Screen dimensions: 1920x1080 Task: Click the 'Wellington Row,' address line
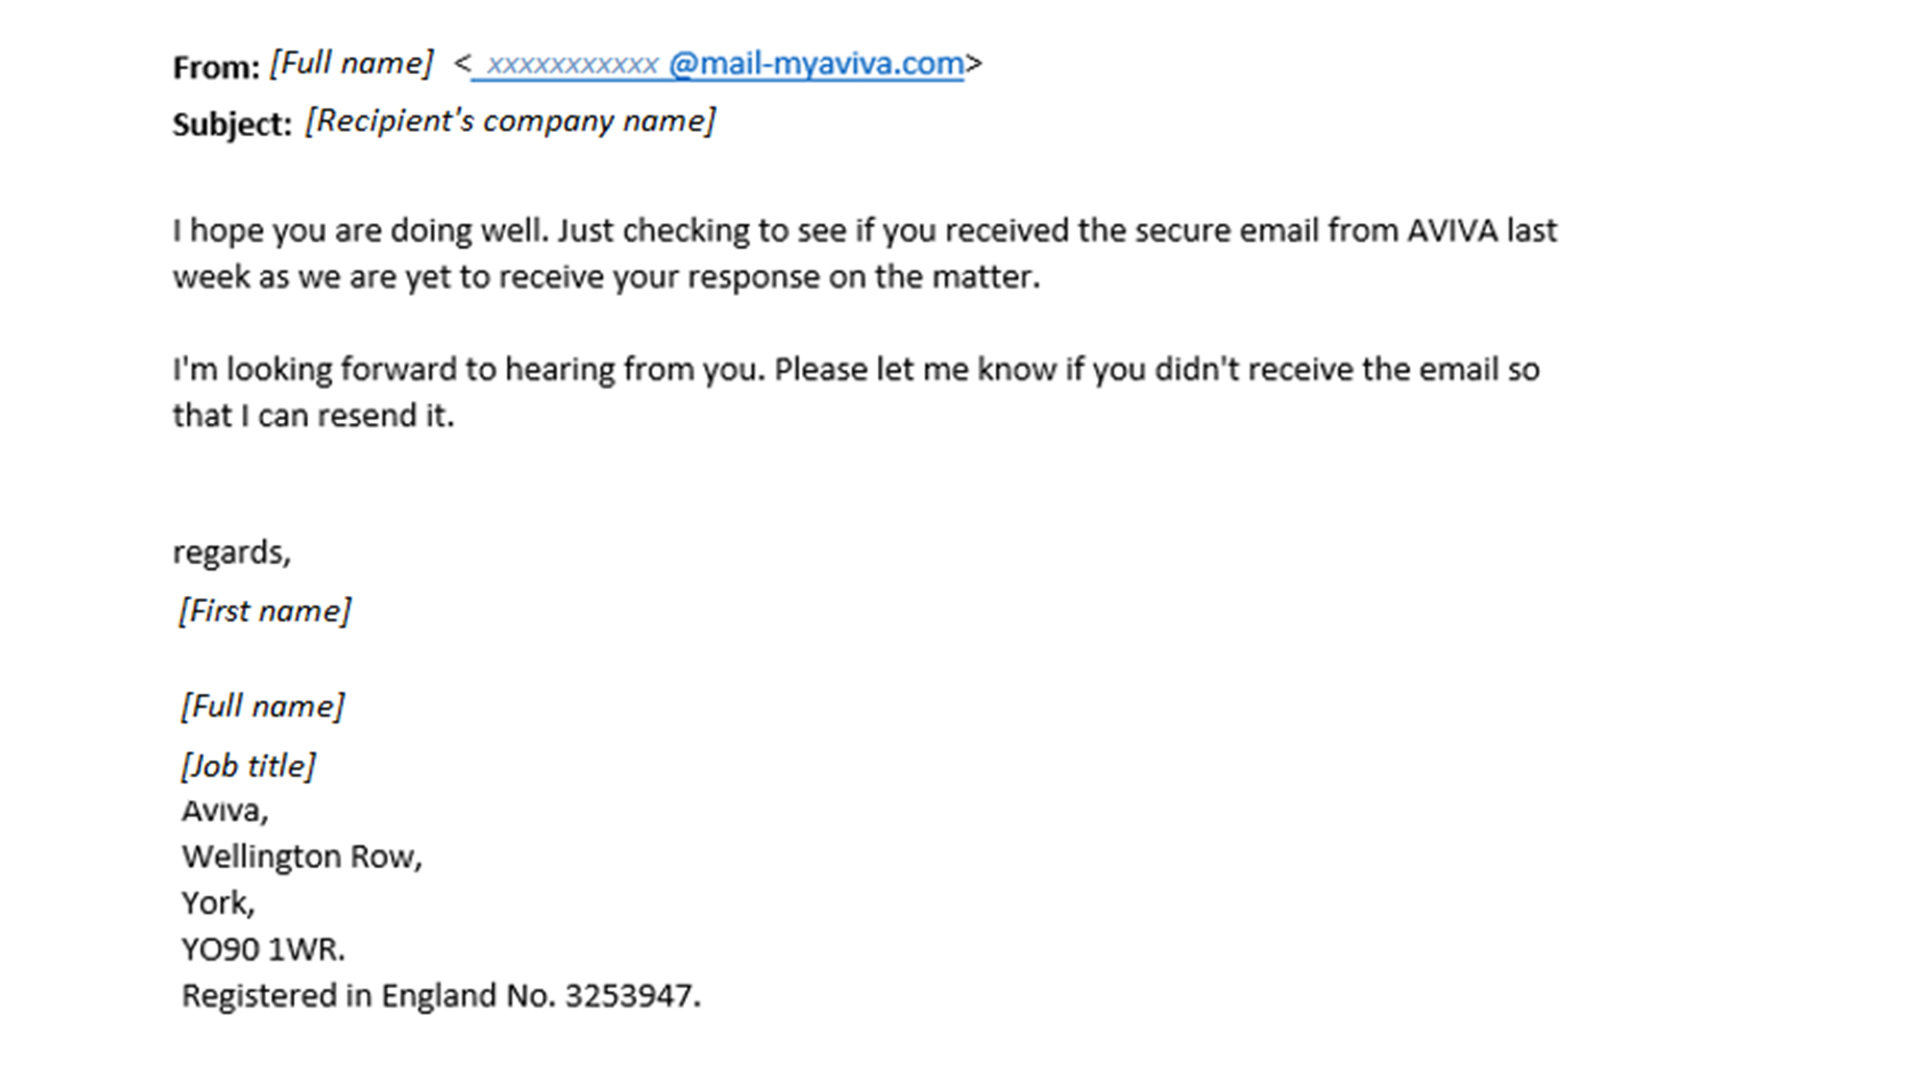pos(302,857)
